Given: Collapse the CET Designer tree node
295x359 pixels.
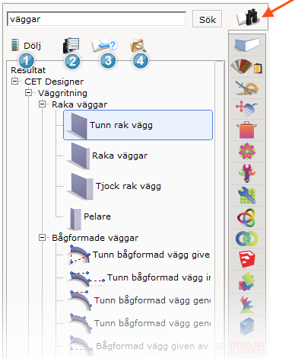Looking at the screenshot, I should coord(15,82).
